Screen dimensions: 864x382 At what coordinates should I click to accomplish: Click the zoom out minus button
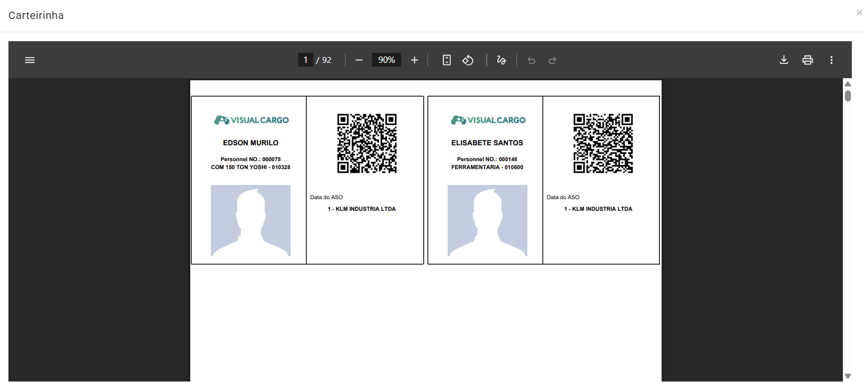(359, 60)
